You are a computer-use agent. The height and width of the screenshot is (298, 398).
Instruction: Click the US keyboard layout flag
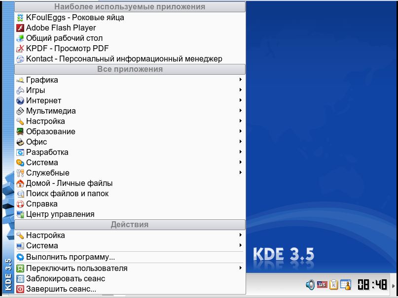[322, 285]
